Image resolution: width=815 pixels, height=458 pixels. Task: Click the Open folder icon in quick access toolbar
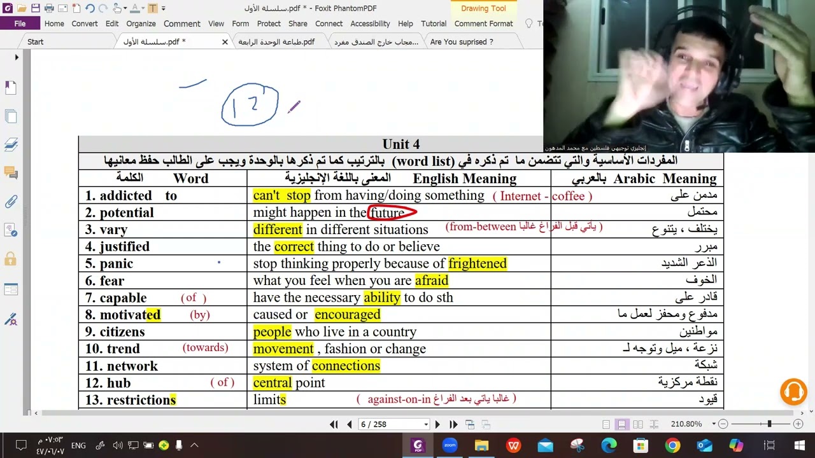[x=22, y=8]
